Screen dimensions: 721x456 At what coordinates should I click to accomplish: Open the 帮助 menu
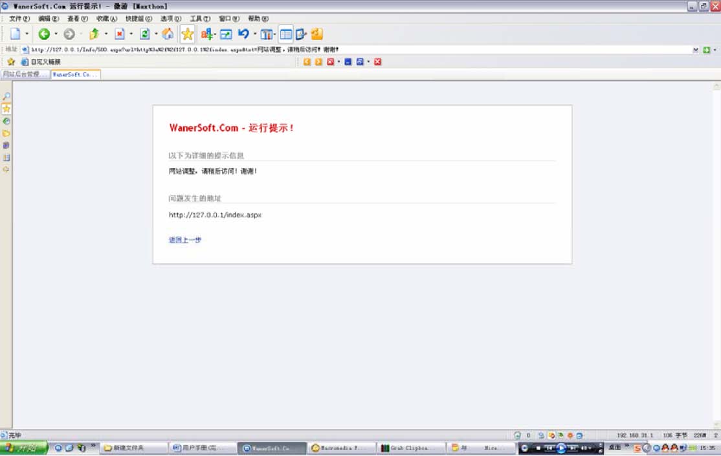(x=258, y=19)
